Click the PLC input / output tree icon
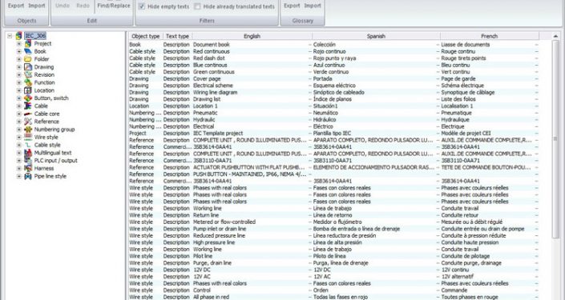This screenshot has width=565, height=300. click(x=28, y=161)
